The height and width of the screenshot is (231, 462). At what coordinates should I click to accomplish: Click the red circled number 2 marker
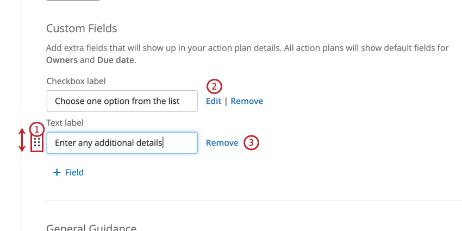[x=214, y=86]
